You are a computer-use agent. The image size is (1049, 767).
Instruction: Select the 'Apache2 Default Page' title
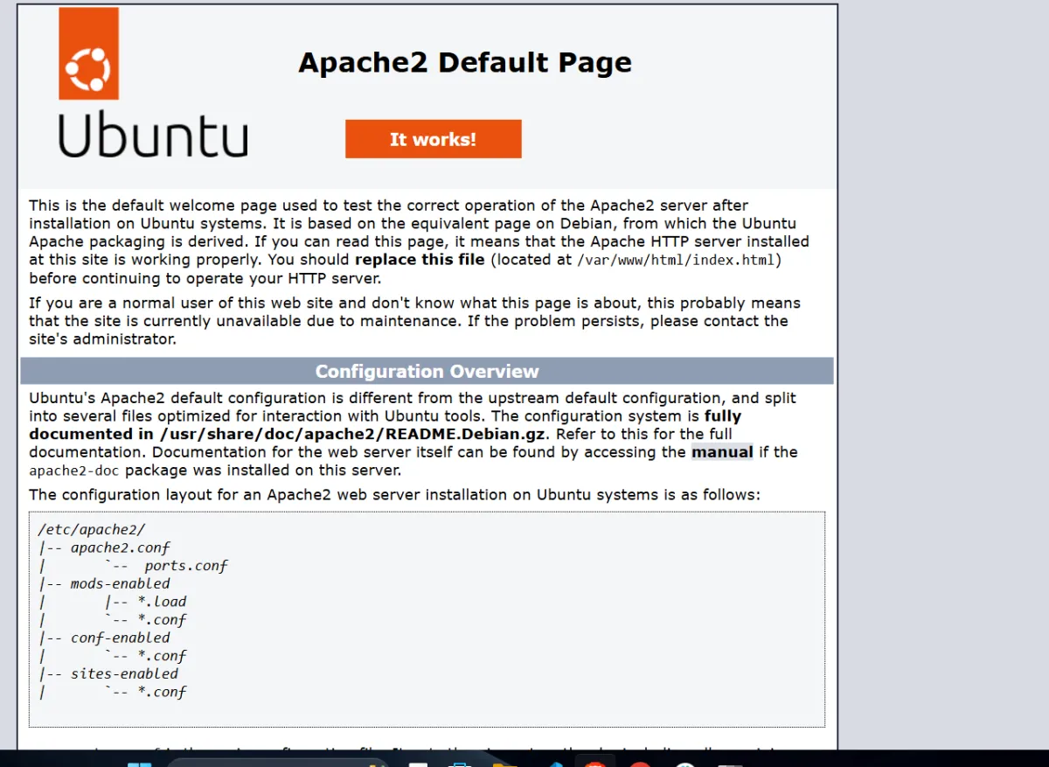[x=465, y=63]
